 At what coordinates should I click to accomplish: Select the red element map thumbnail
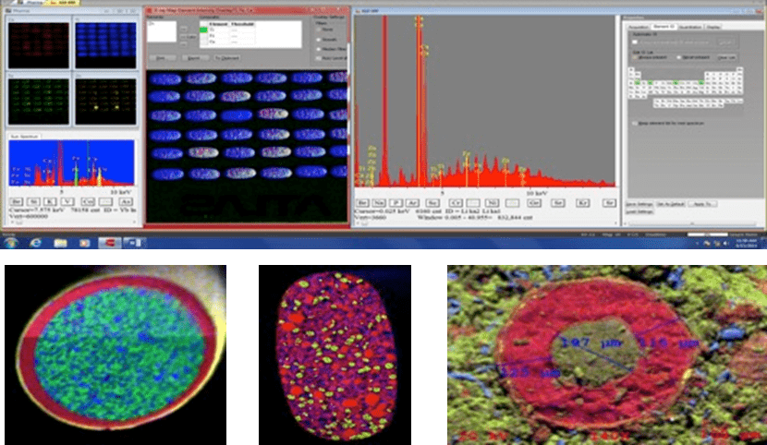coord(38,42)
